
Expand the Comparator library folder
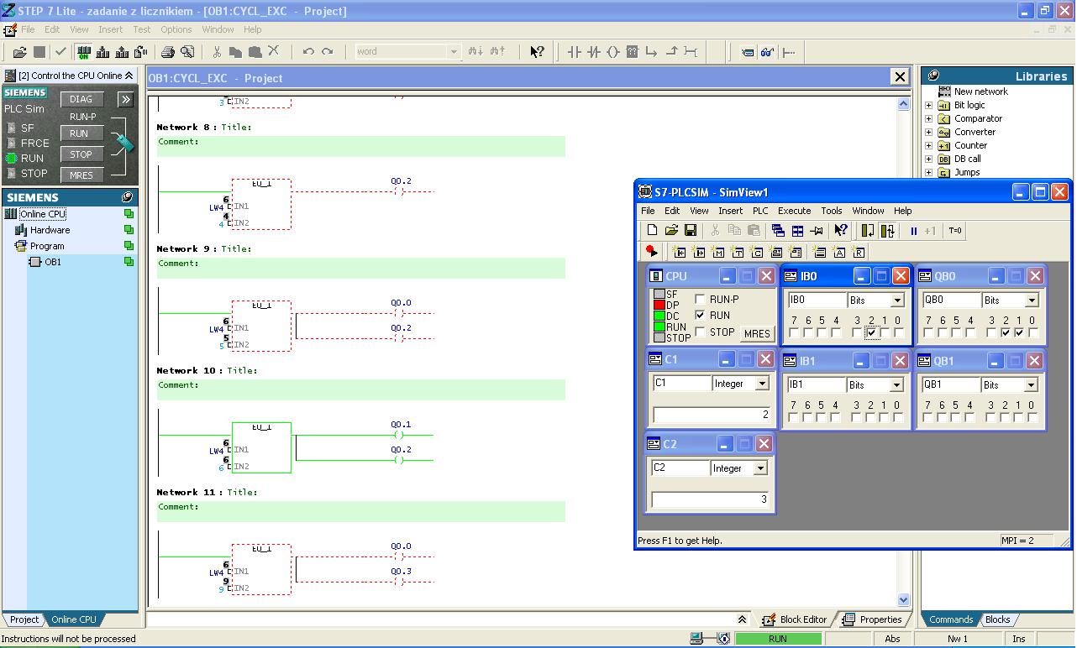point(928,118)
